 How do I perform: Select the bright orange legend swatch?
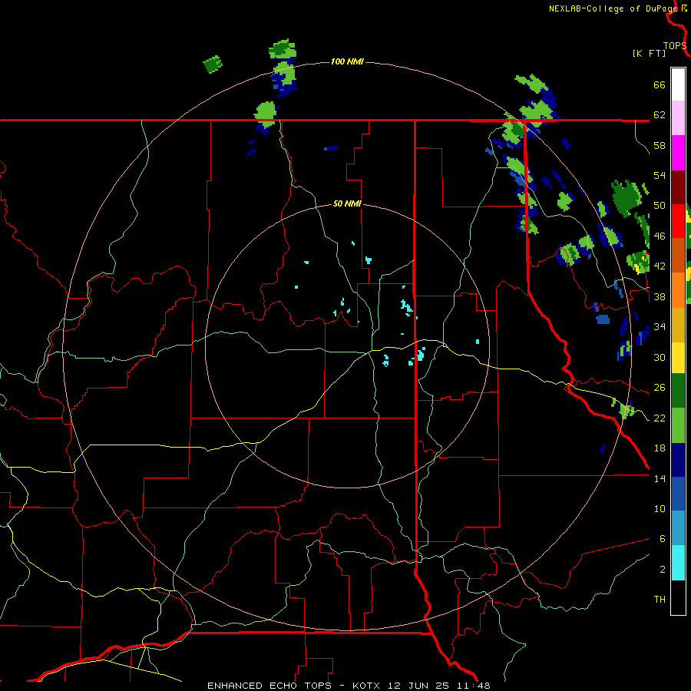tap(678, 290)
